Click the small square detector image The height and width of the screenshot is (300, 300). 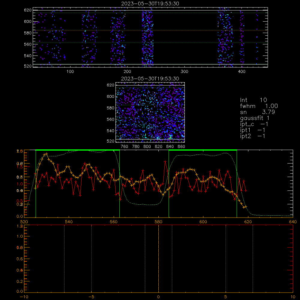[x=150, y=112]
